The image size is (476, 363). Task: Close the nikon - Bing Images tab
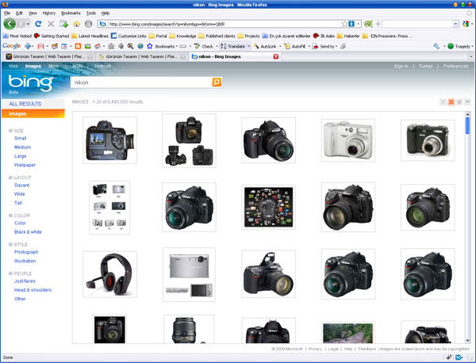(275, 56)
